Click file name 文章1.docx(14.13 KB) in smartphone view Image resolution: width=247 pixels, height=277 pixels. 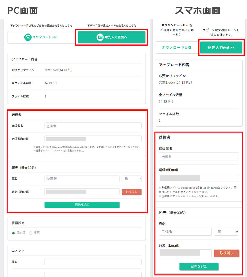(x=175, y=82)
